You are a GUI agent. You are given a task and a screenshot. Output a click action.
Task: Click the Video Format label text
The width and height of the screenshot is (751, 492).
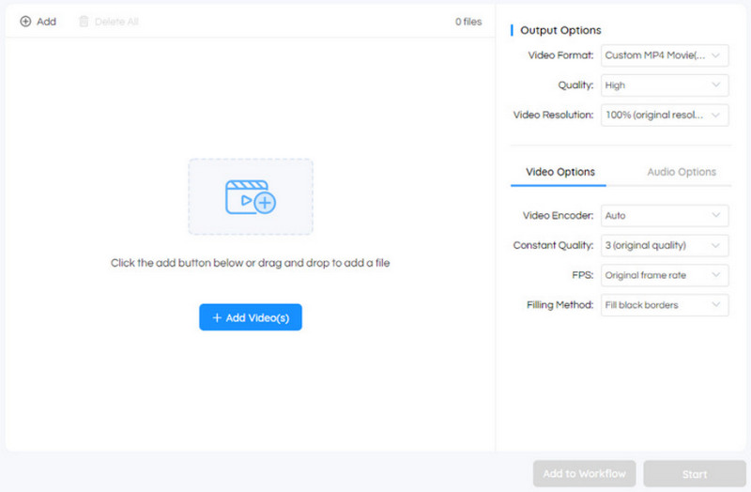560,55
